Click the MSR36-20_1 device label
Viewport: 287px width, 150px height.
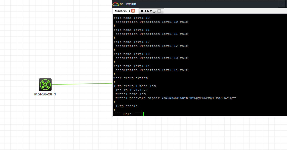pos(45,94)
